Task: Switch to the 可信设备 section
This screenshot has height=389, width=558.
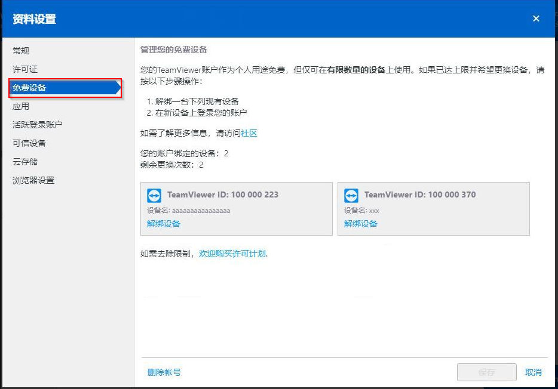Action: 29,143
